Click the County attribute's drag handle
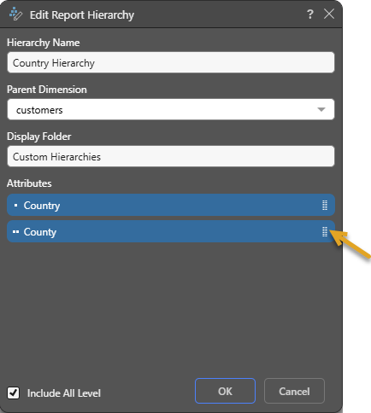 [x=325, y=231]
